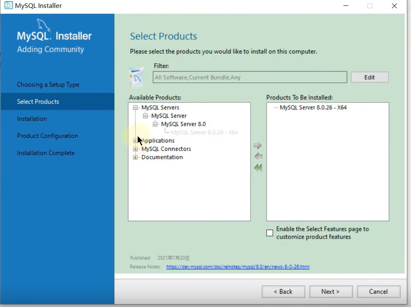Image resolution: width=411 pixels, height=307 pixels.
Task: Click the MySQL dolphin logo in sidebar
Action: pyautogui.click(x=44, y=25)
